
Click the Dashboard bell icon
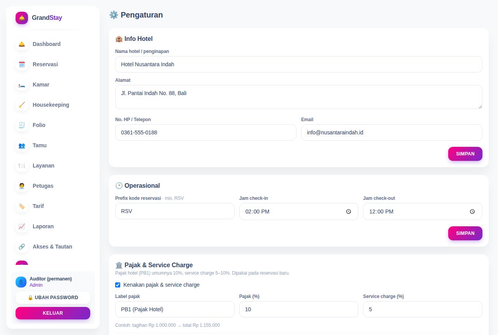click(22, 44)
